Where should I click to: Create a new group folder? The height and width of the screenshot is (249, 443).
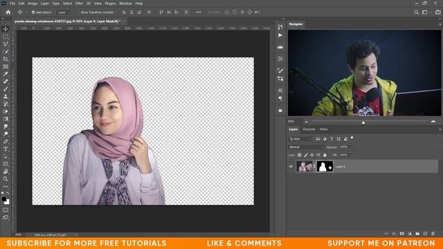pos(417,234)
